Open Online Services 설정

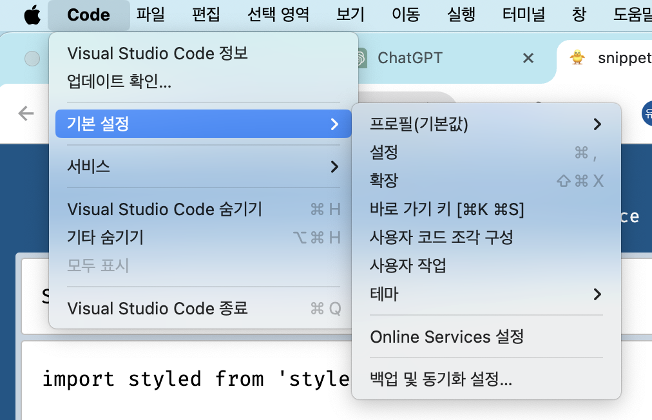[486, 336]
